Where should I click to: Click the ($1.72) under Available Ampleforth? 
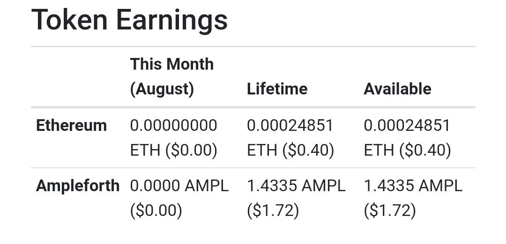pos(390,210)
